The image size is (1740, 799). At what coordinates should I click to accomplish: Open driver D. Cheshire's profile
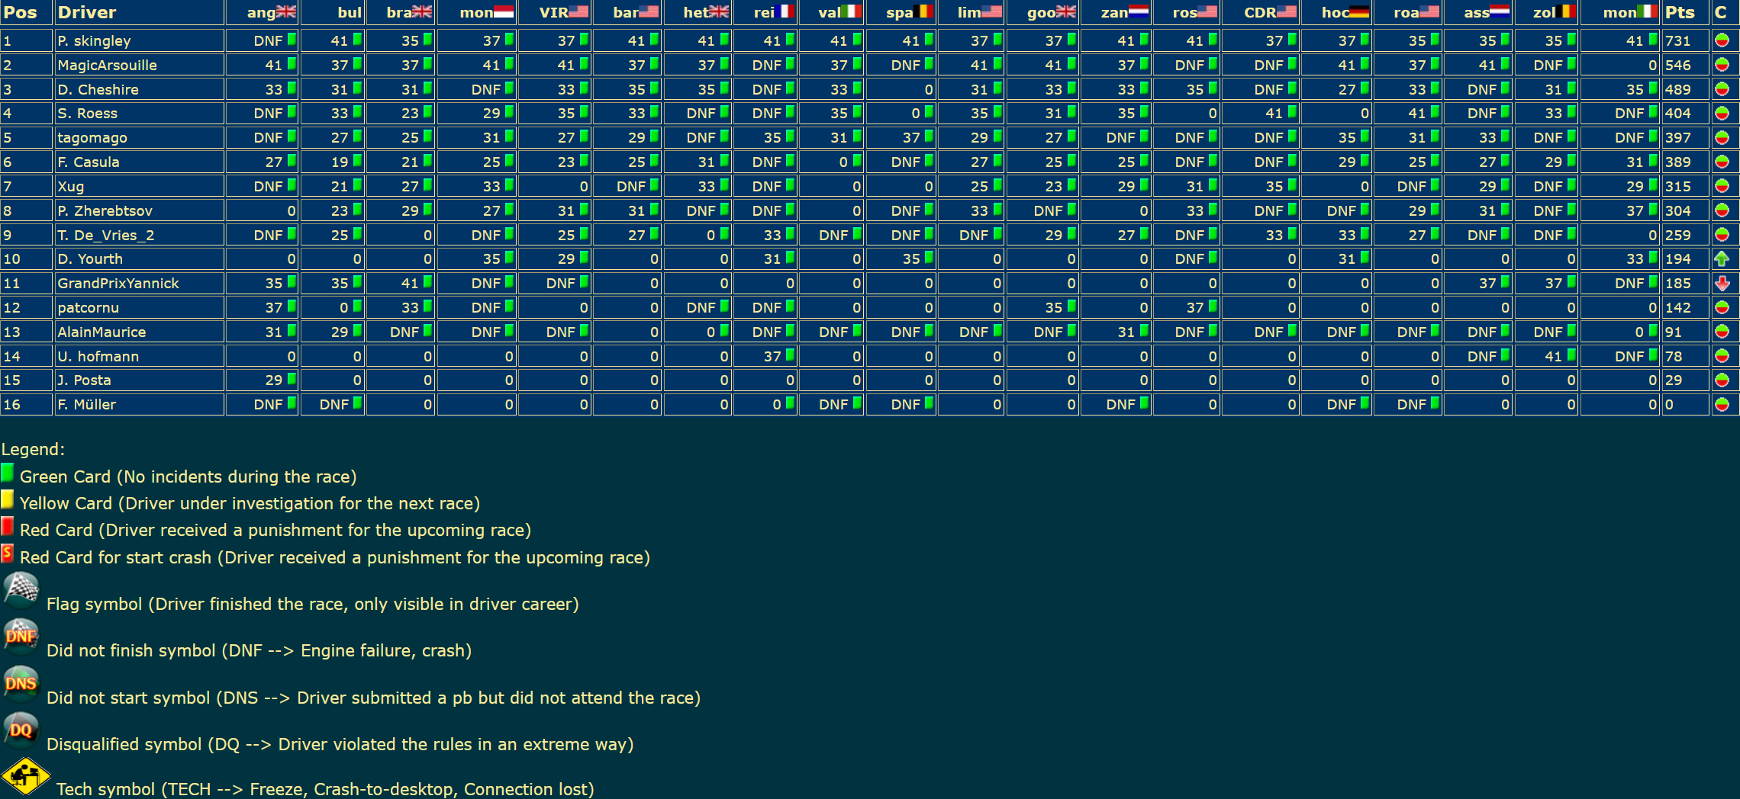pyautogui.click(x=98, y=90)
